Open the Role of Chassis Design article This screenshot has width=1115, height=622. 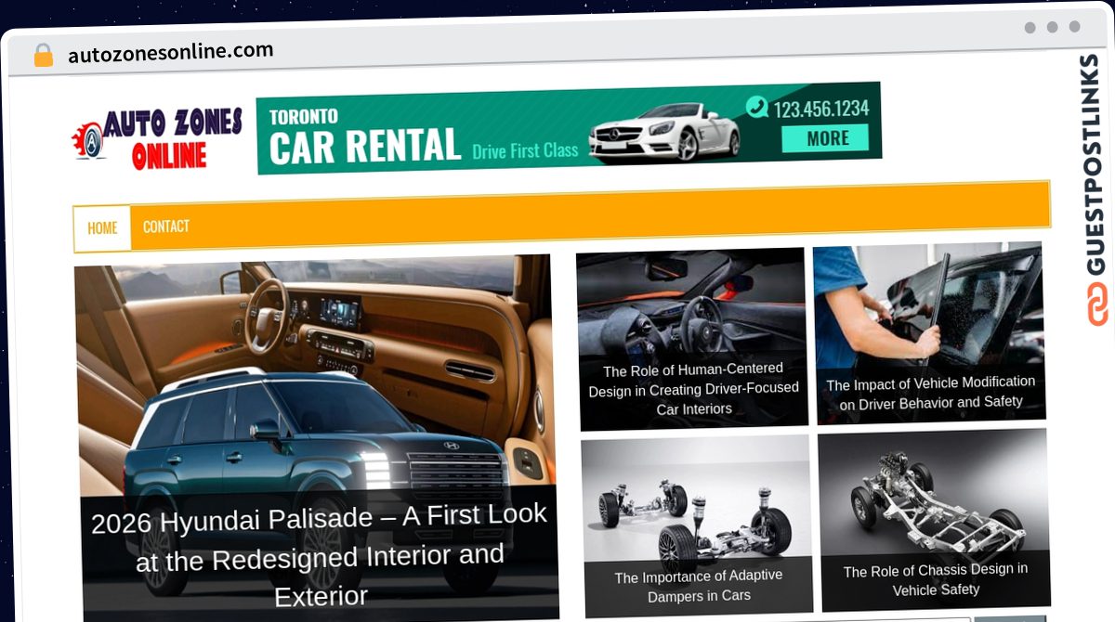click(935, 580)
